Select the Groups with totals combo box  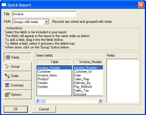(31, 22)
